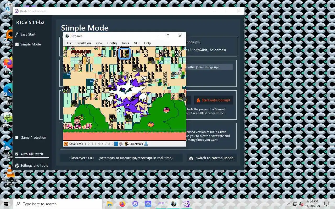Click the QuickNes core icon

(x=127, y=144)
